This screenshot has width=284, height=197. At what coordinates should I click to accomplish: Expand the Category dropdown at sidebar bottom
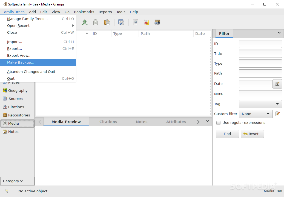coord(17,181)
